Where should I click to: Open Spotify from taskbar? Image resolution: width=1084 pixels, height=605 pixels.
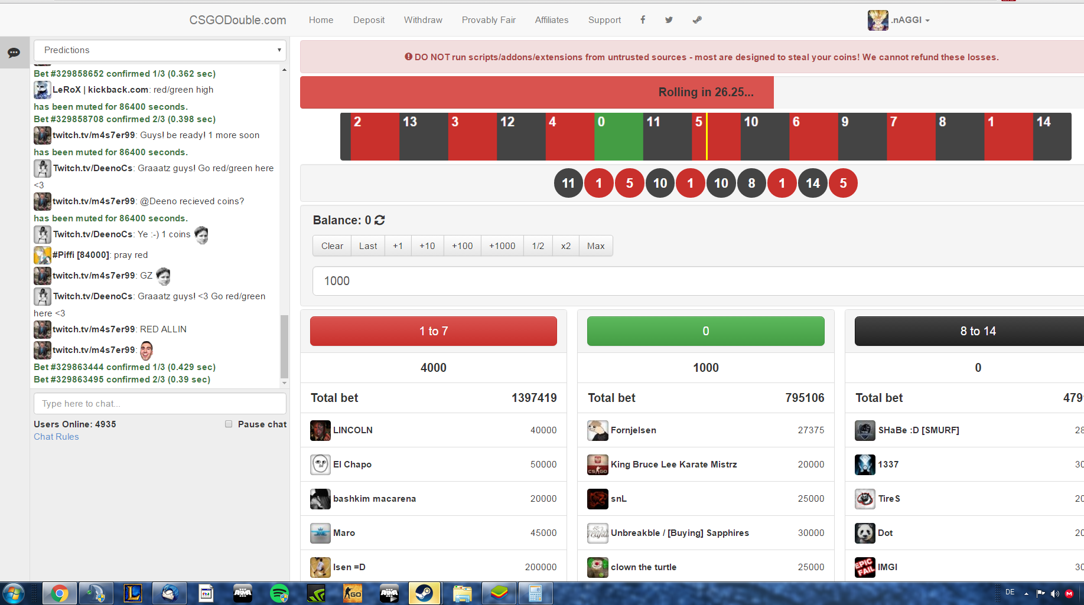tap(279, 593)
